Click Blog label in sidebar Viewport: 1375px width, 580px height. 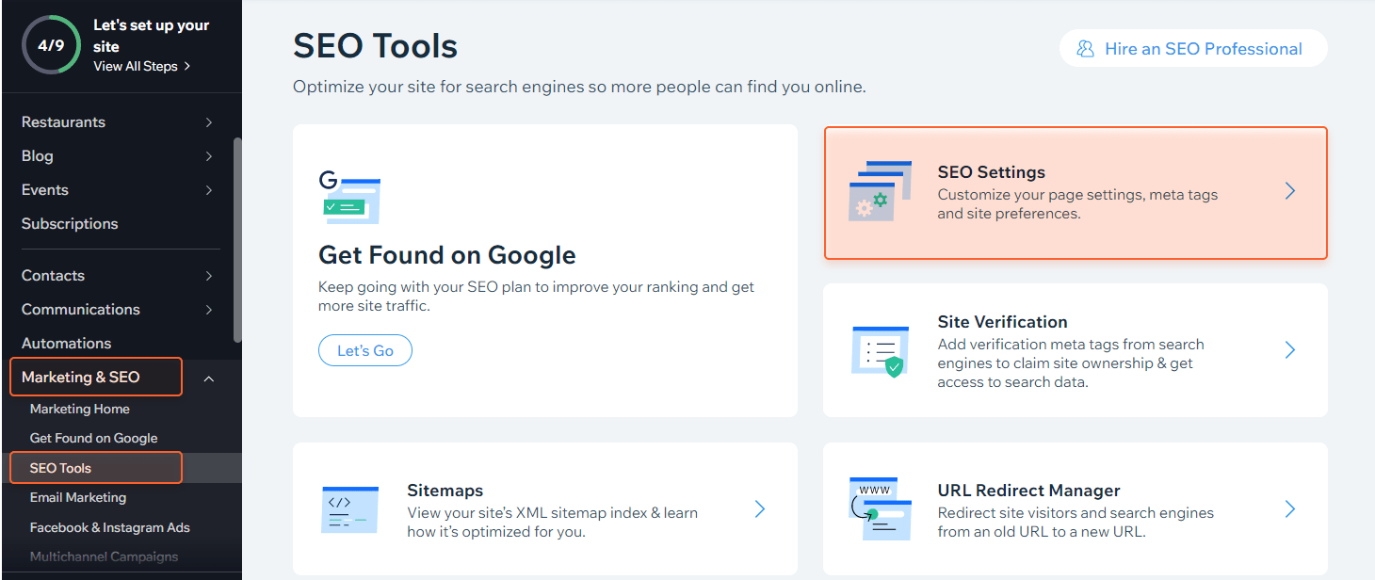[38, 156]
